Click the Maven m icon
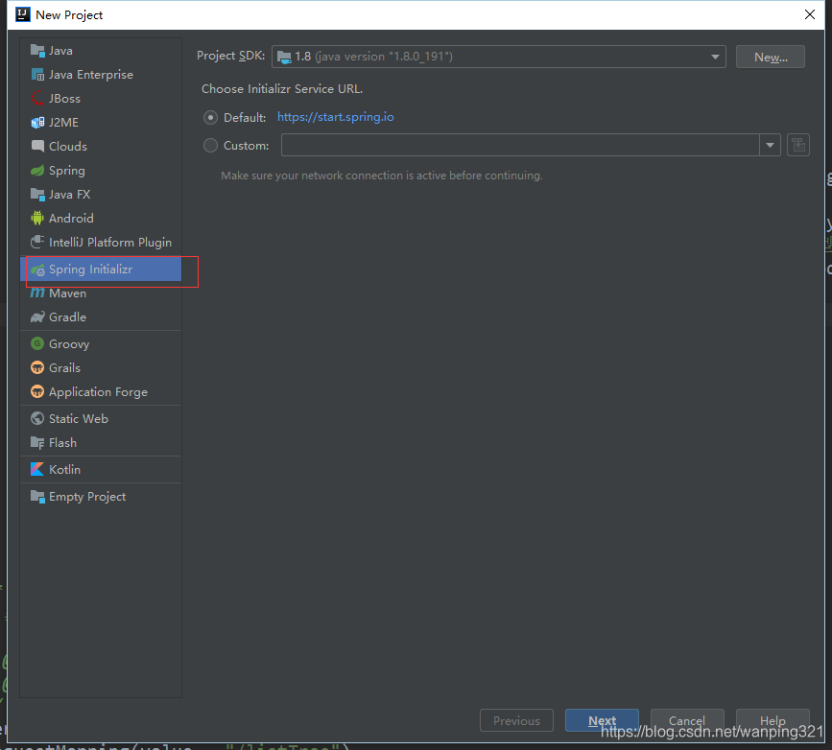Viewport: 832px width, 750px height. 37,293
